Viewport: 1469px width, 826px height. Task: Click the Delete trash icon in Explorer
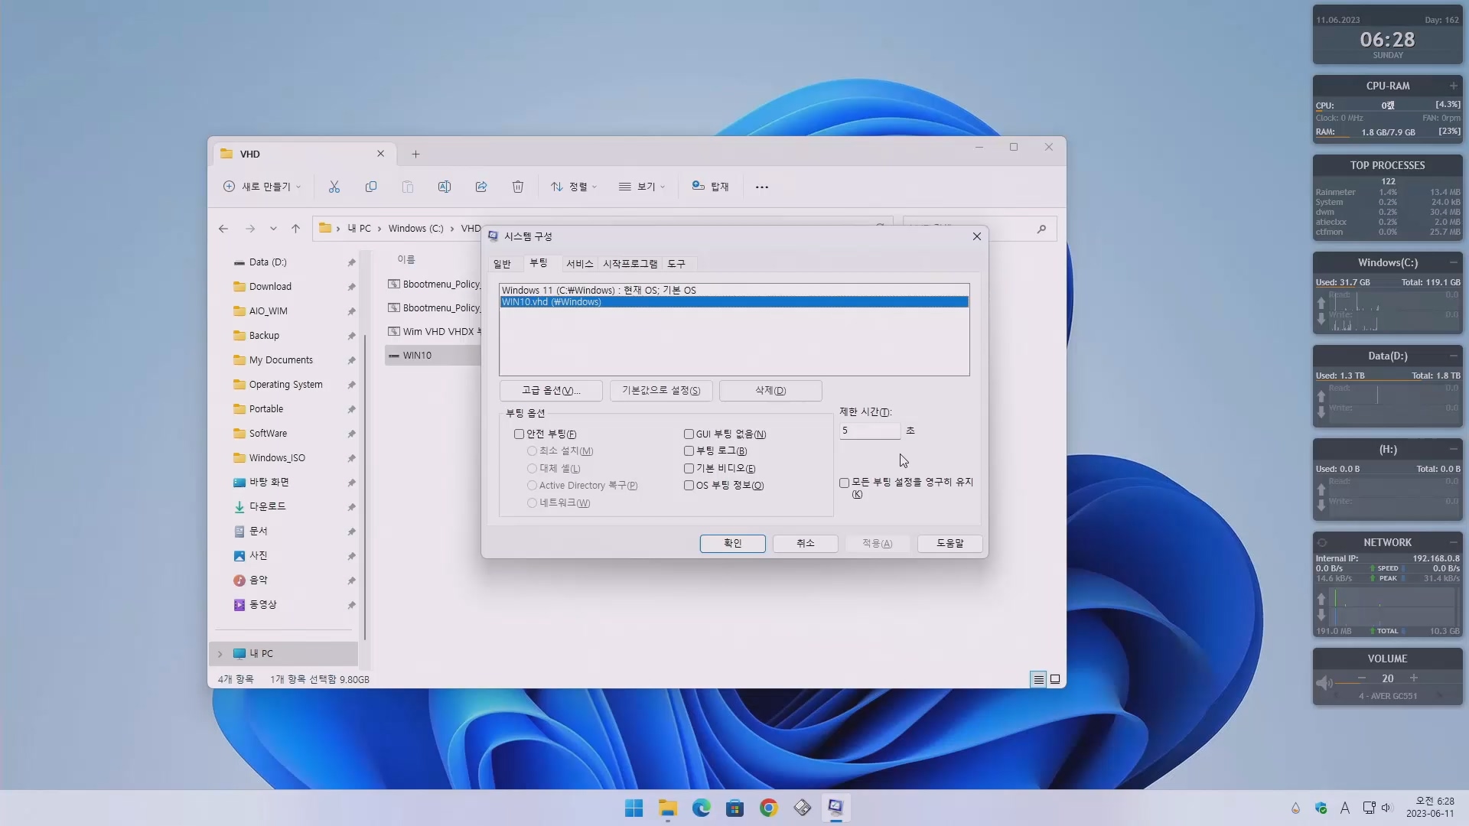[518, 187]
